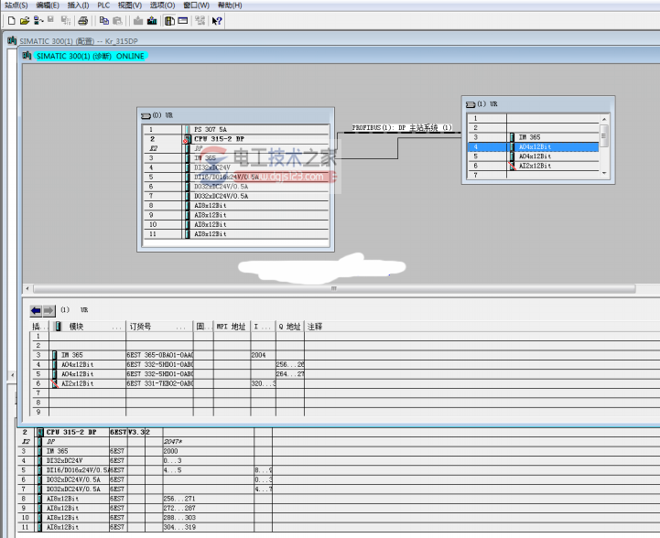Open the 编辑(E) menu
The width and height of the screenshot is (660, 538).
point(48,5)
